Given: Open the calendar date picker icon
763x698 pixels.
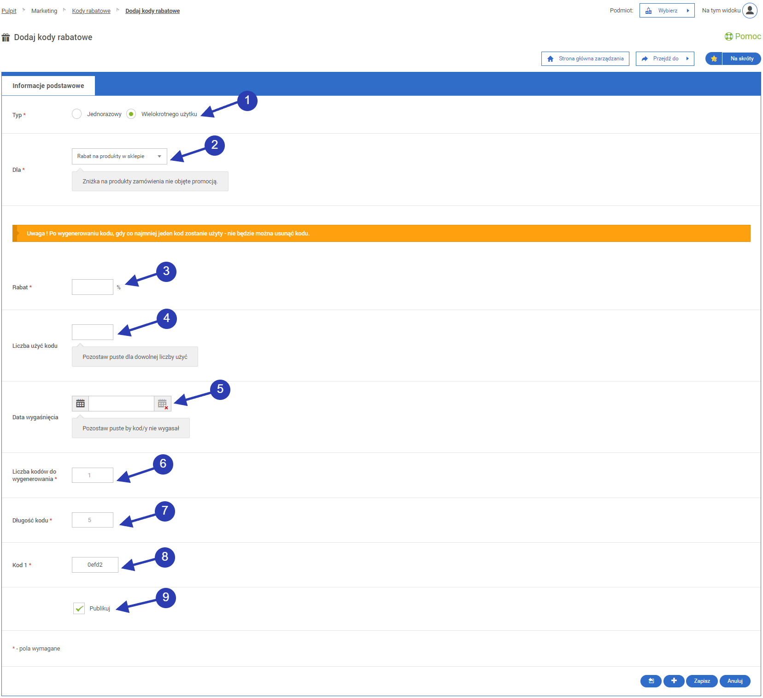Looking at the screenshot, I should tap(80, 404).
